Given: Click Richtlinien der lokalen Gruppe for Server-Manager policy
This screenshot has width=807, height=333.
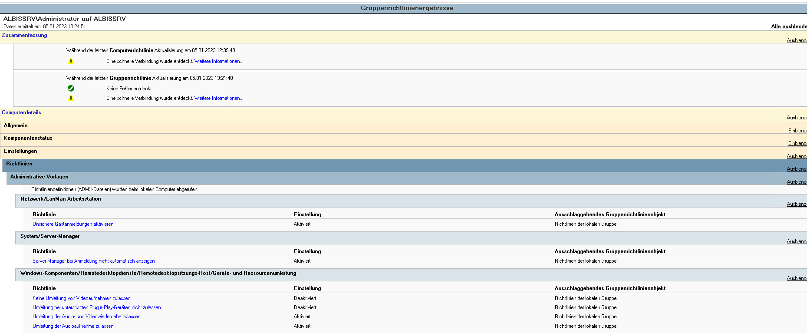Looking at the screenshot, I should 586,261.
